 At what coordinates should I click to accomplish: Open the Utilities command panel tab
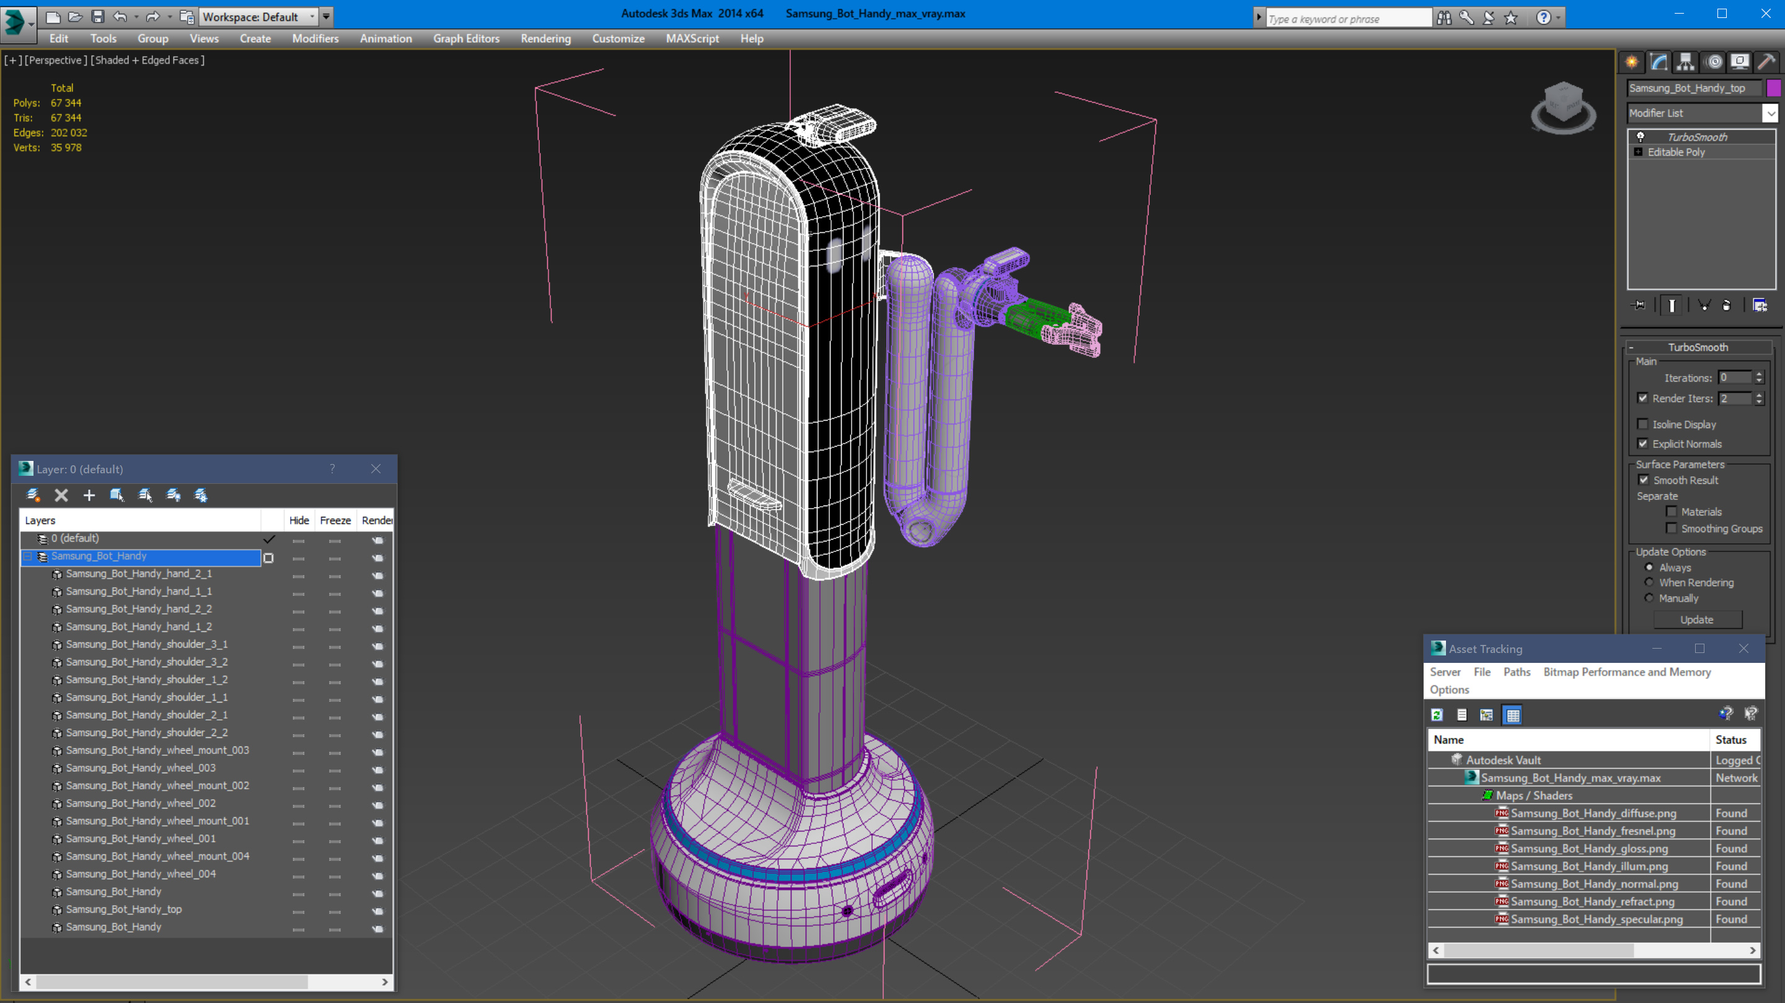(1766, 63)
